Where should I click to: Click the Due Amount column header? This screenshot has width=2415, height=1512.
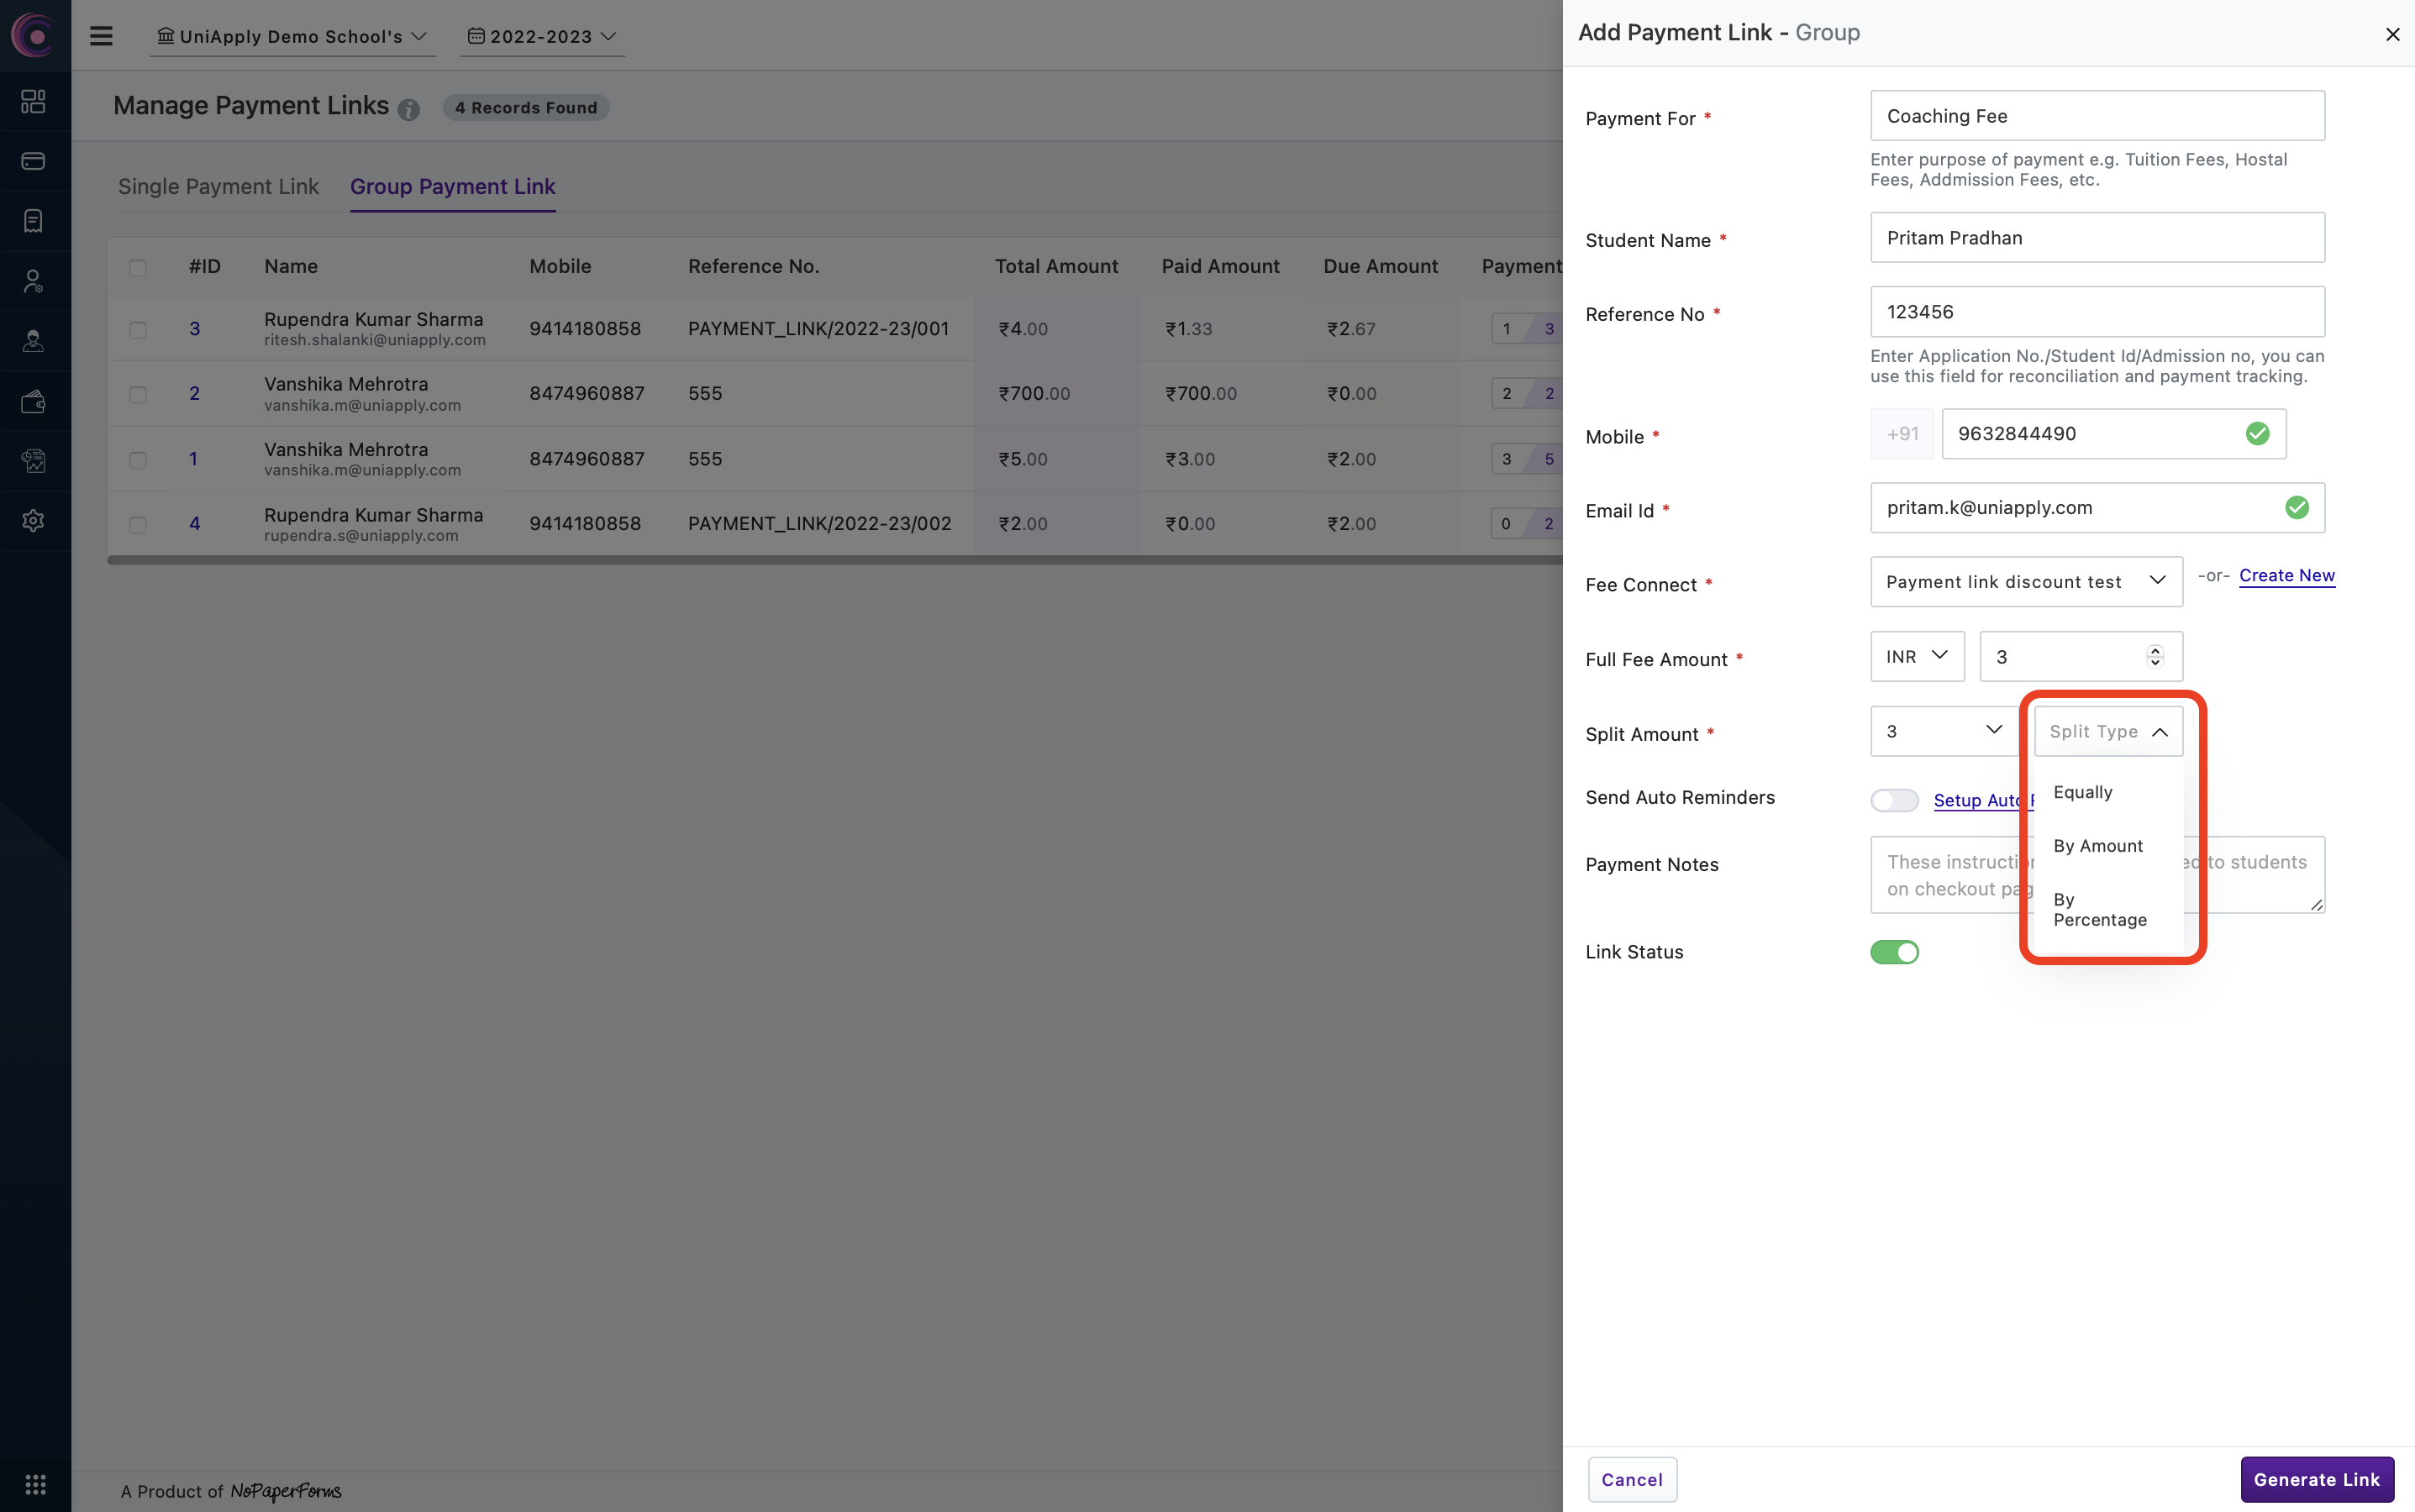pos(1381,267)
